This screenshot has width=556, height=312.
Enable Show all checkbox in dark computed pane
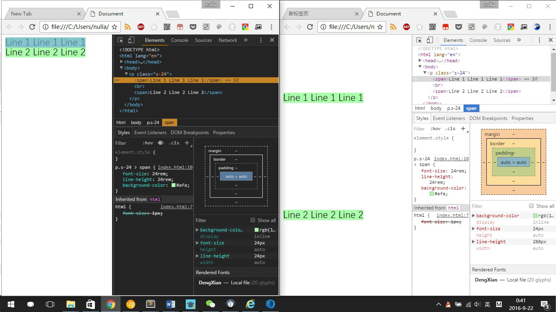pyautogui.click(x=253, y=220)
